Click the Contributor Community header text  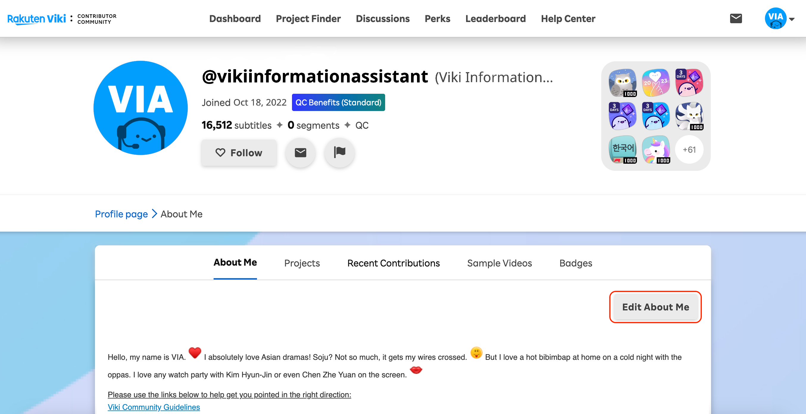pos(97,19)
